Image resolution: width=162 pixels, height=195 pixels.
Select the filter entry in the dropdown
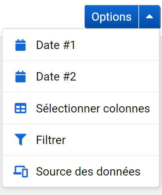click(81, 140)
